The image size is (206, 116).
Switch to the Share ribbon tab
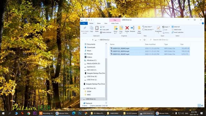tap(99, 24)
